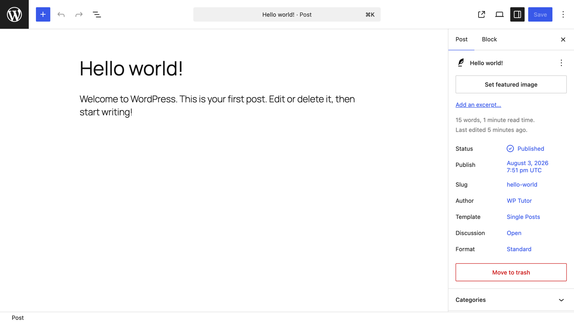Image resolution: width=574 pixels, height=323 pixels.
Task: Open the device preview laptop icon
Action: click(x=499, y=14)
